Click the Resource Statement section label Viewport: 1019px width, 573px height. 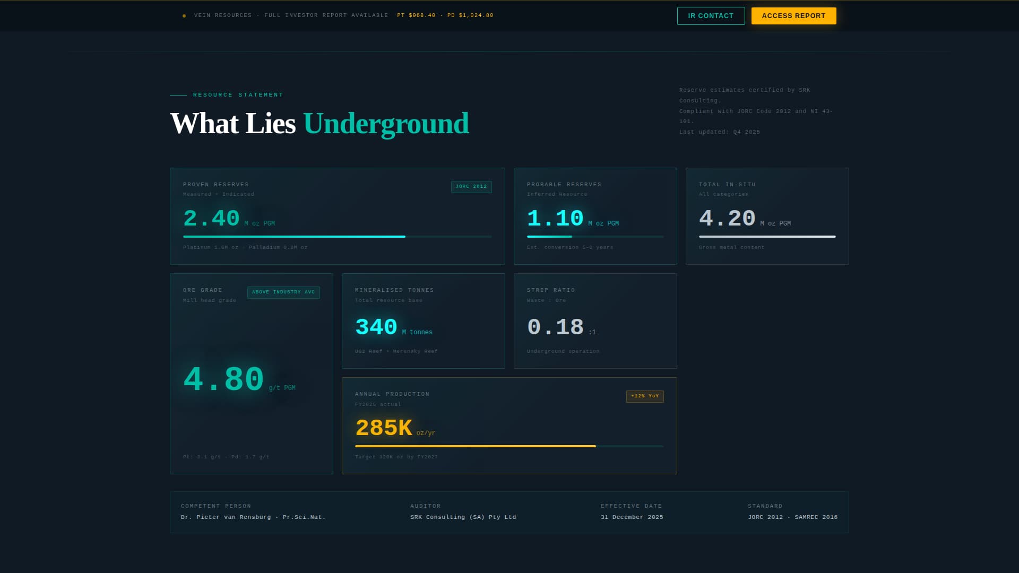point(238,95)
